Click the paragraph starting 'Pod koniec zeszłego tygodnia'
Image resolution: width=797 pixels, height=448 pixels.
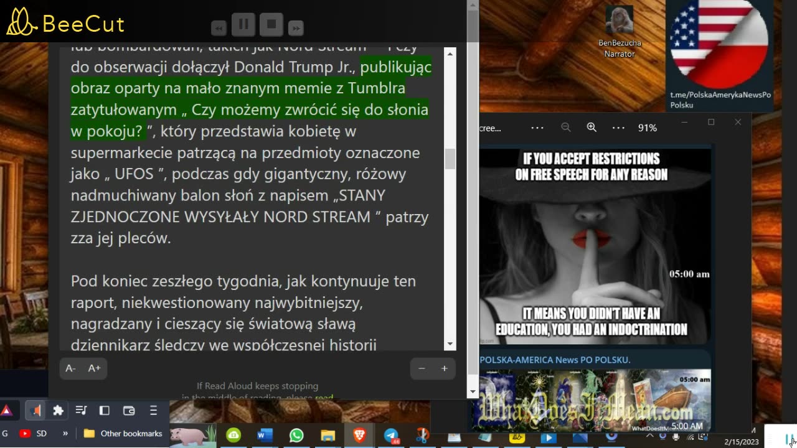(243, 313)
